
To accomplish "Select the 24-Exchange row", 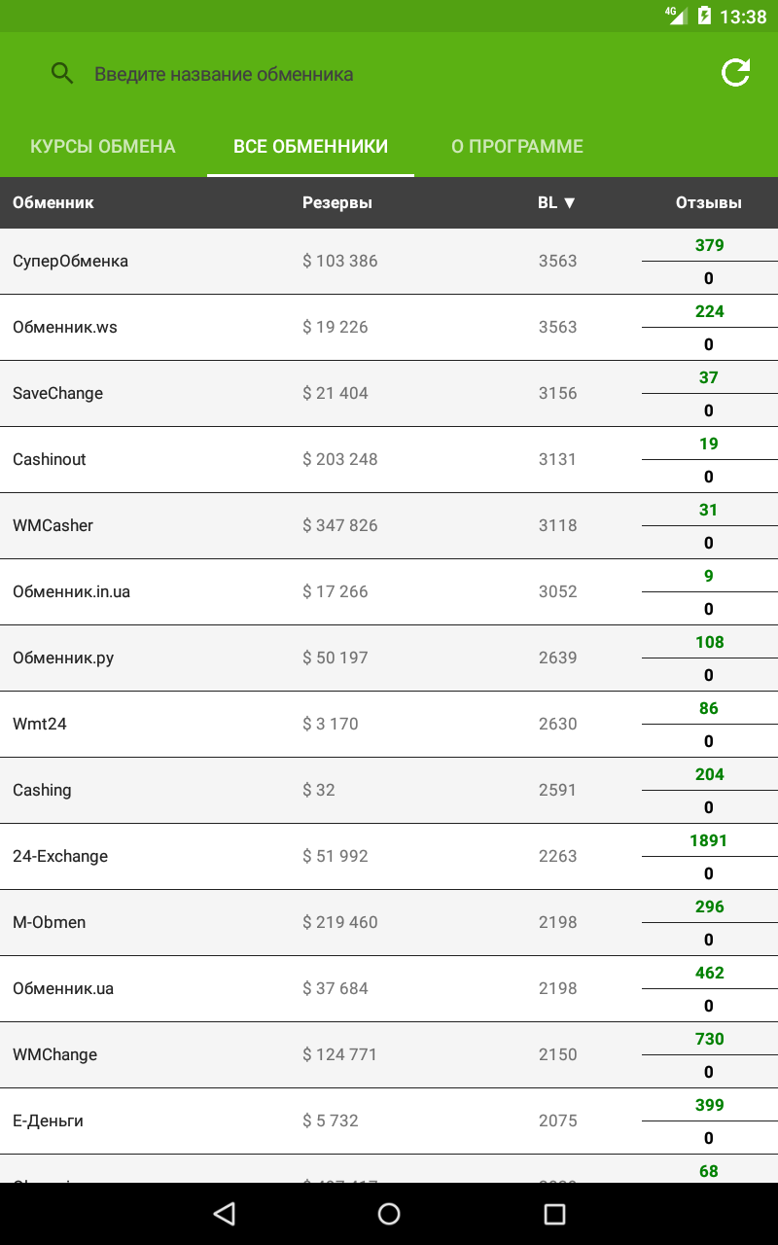I will (x=389, y=856).
